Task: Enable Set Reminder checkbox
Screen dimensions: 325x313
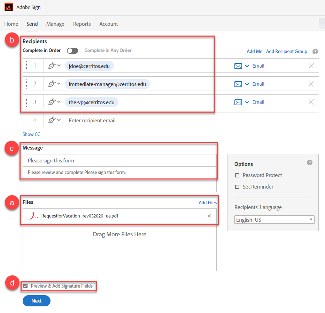Action: 237,187
